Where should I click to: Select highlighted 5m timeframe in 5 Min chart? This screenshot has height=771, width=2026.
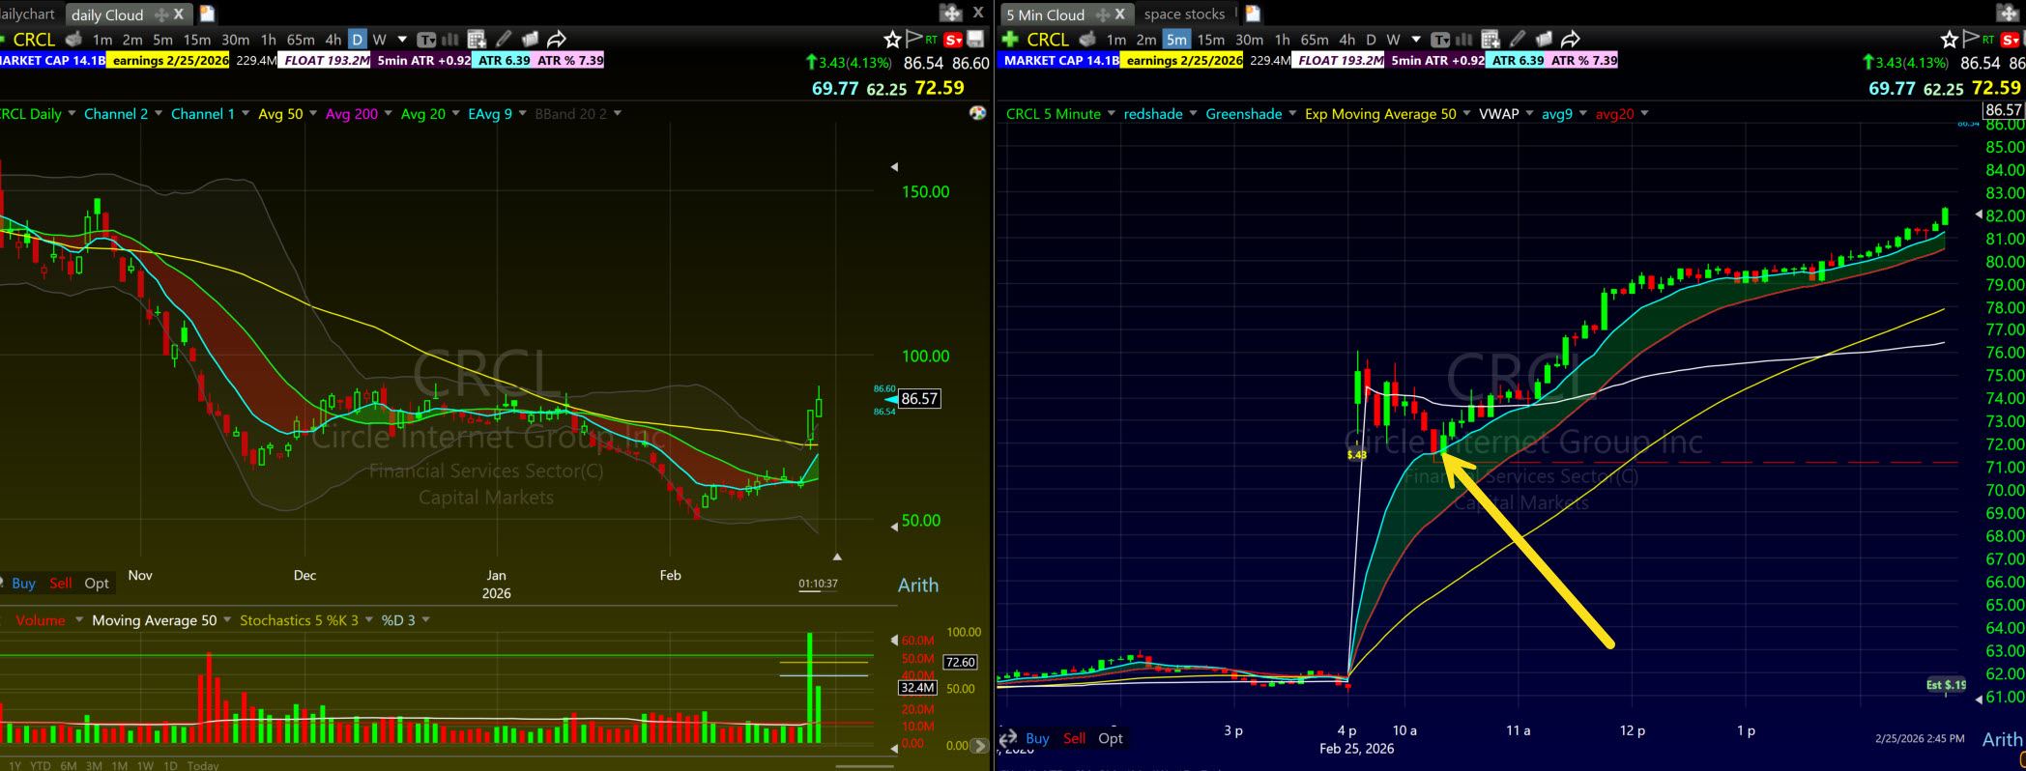pos(1176,40)
